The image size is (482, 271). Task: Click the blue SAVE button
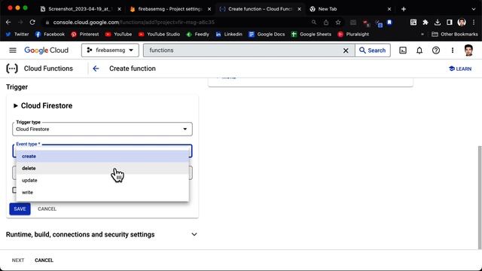(x=20, y=209)
